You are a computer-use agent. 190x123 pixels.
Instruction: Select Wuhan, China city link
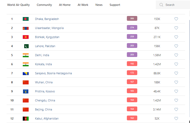(x=44, y=82)
